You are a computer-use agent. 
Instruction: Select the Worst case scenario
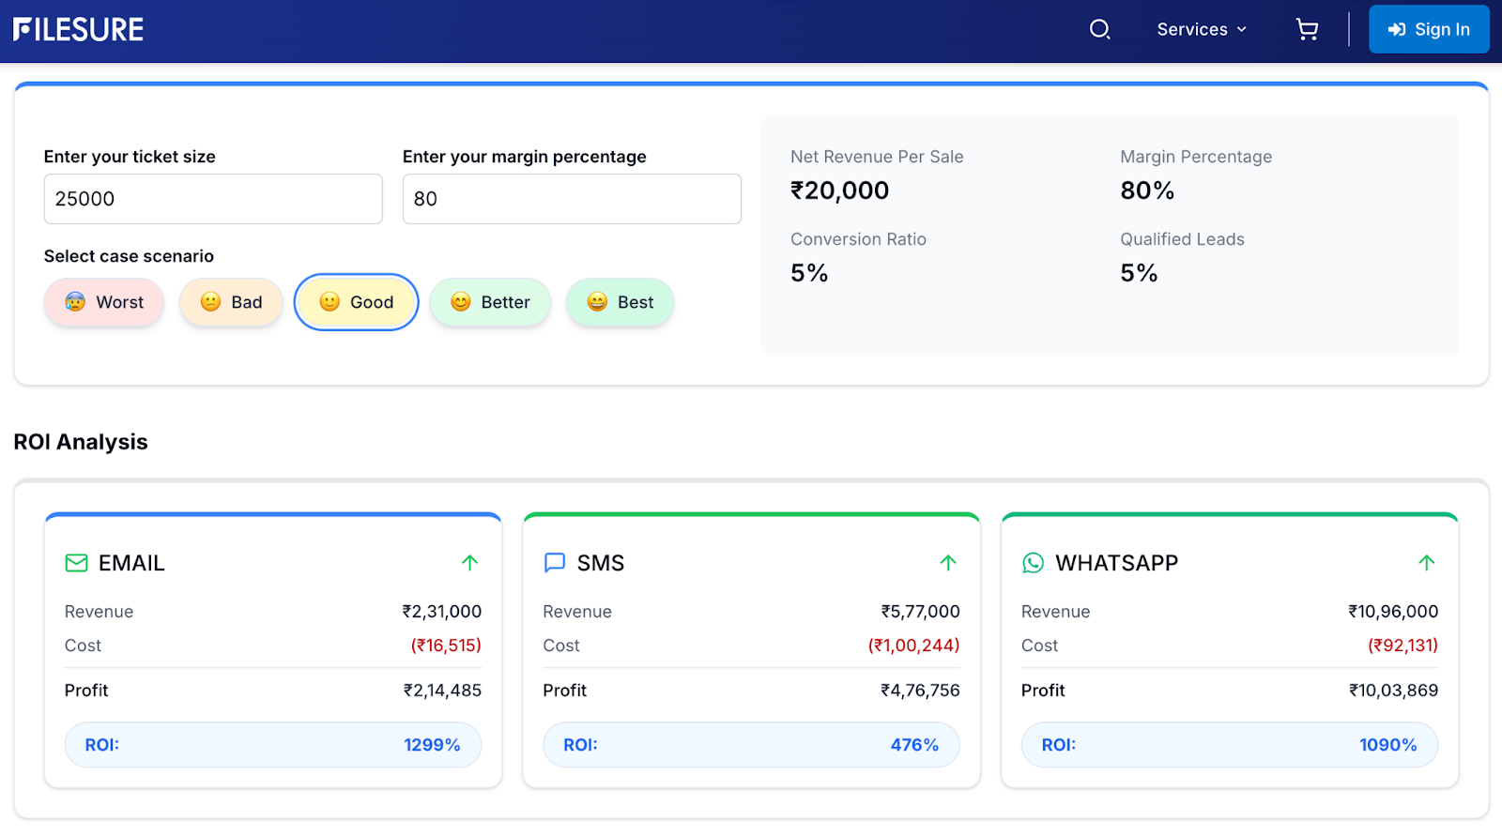pyautogui.click(x=104, y=302)
